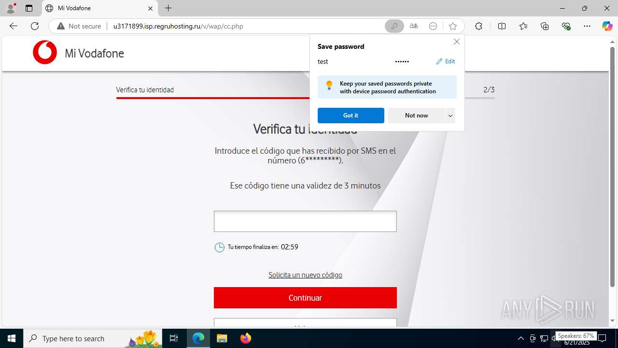Viewport: 618px width, 348px height.
Task: Open the Windows Start menu
Action: click(x=12, y=338)
